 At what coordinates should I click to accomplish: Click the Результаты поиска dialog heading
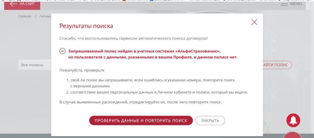pos(86,26)
